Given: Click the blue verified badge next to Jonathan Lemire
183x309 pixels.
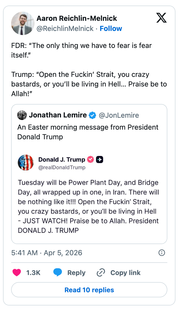Looking at the screenshot, I should point(93,115).
